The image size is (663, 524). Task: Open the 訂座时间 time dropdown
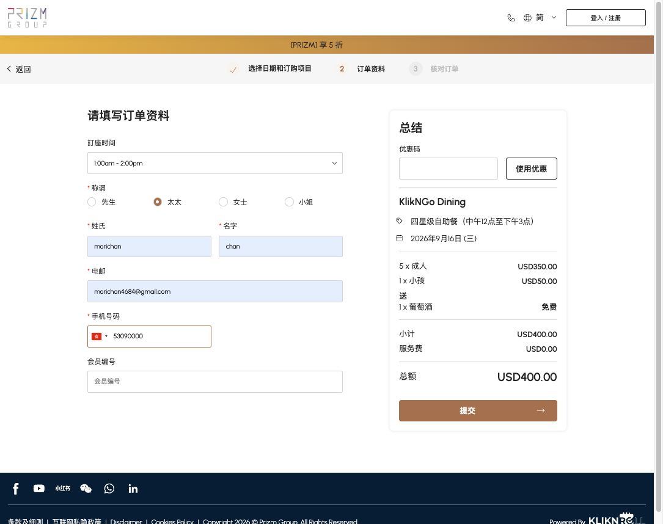(x=215, y=163)
